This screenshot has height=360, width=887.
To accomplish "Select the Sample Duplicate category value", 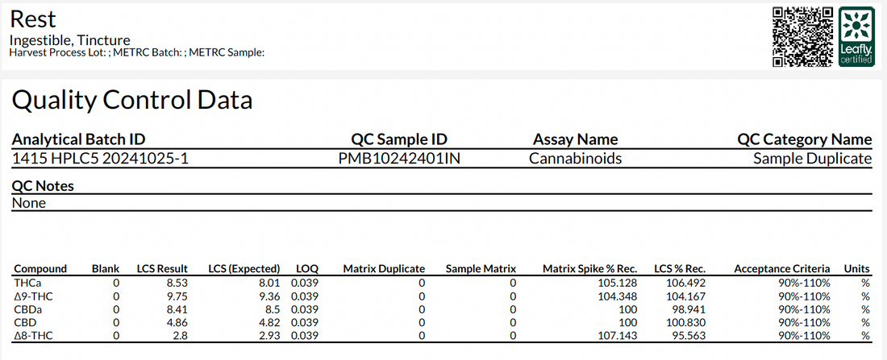I will (x=812, y=159).
